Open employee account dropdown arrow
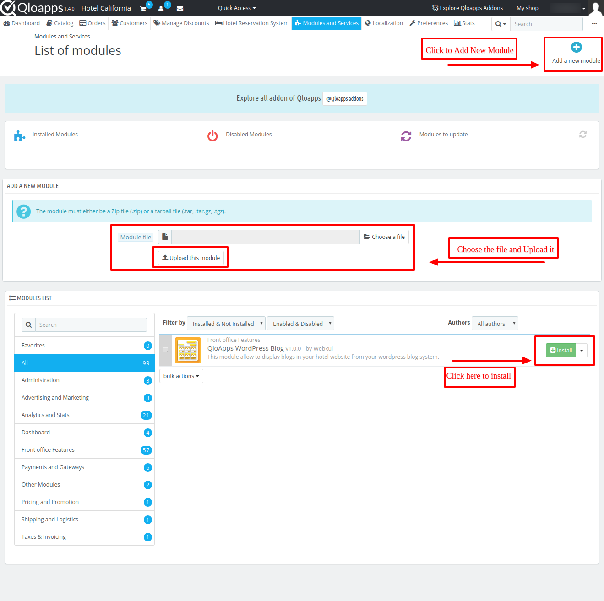Screen dimensions: 604x601 pos(584,8)
